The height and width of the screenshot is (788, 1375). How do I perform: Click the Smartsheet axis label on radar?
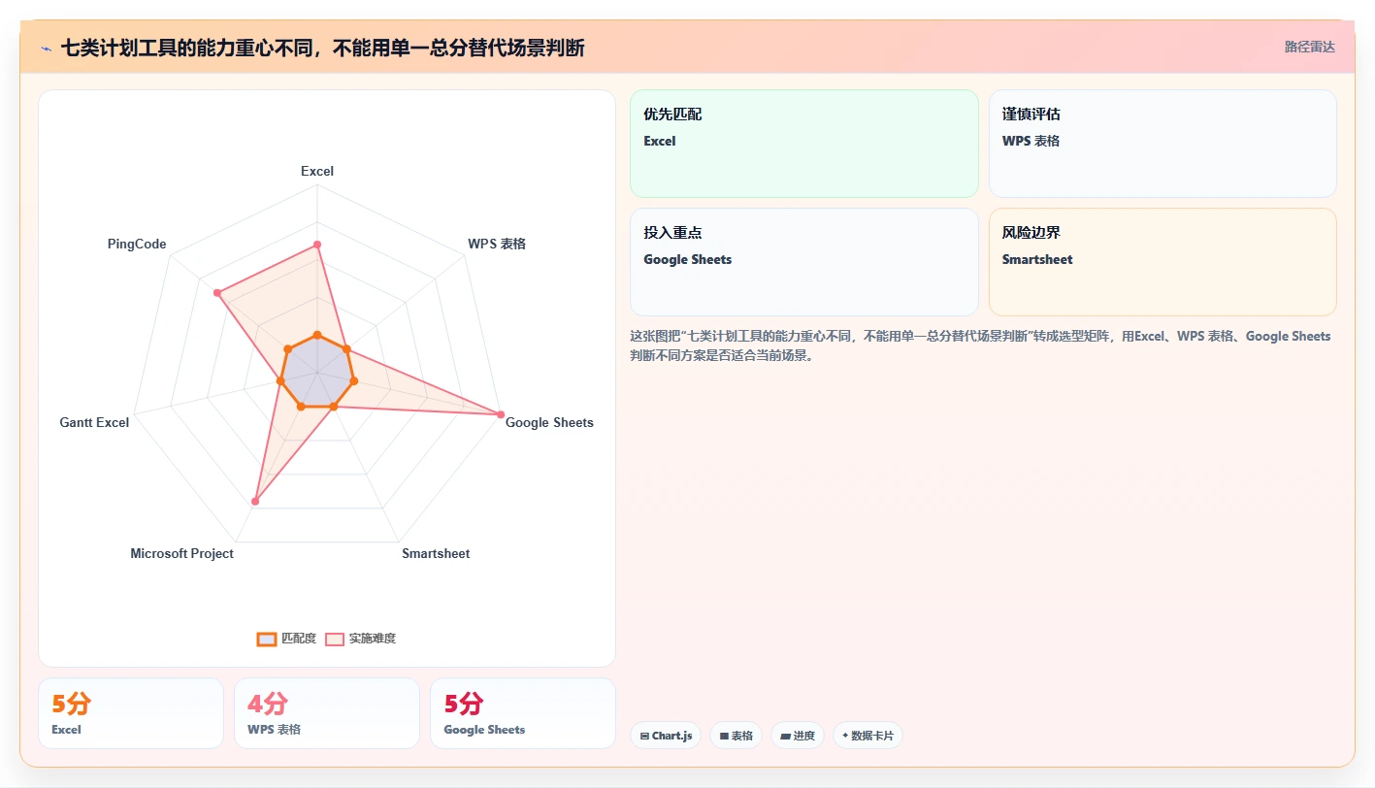[x=436, y=553]
